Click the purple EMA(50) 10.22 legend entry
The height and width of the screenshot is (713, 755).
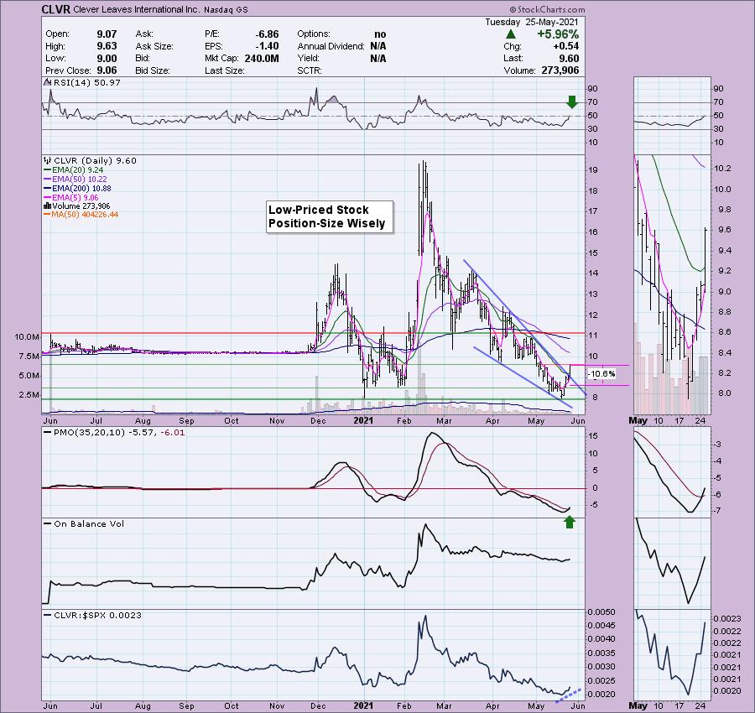point(75,180)
